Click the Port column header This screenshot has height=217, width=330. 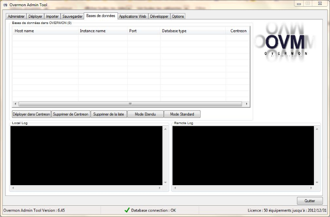pos(144,31)
